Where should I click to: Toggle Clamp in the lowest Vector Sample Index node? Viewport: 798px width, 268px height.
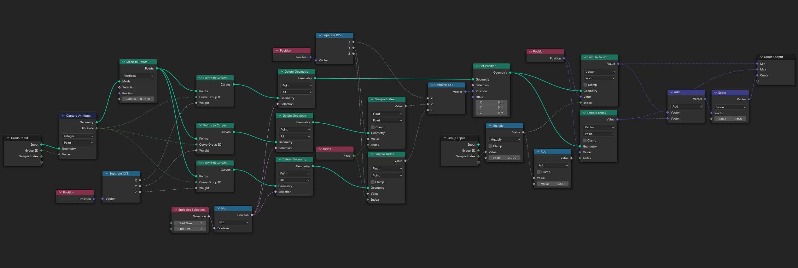pos(585,141)
